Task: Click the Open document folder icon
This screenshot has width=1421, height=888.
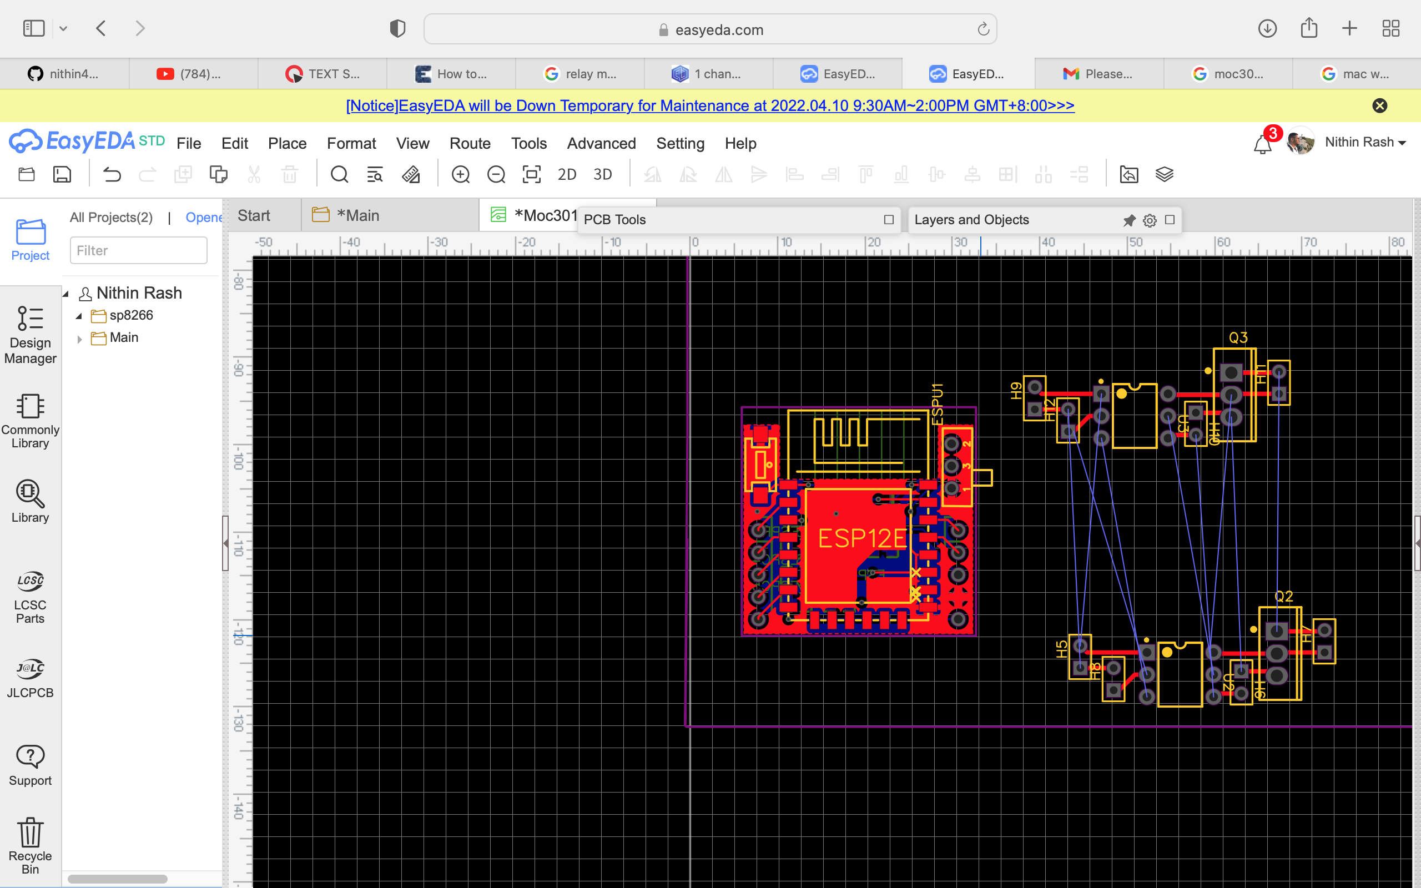Action: point(27,174)
